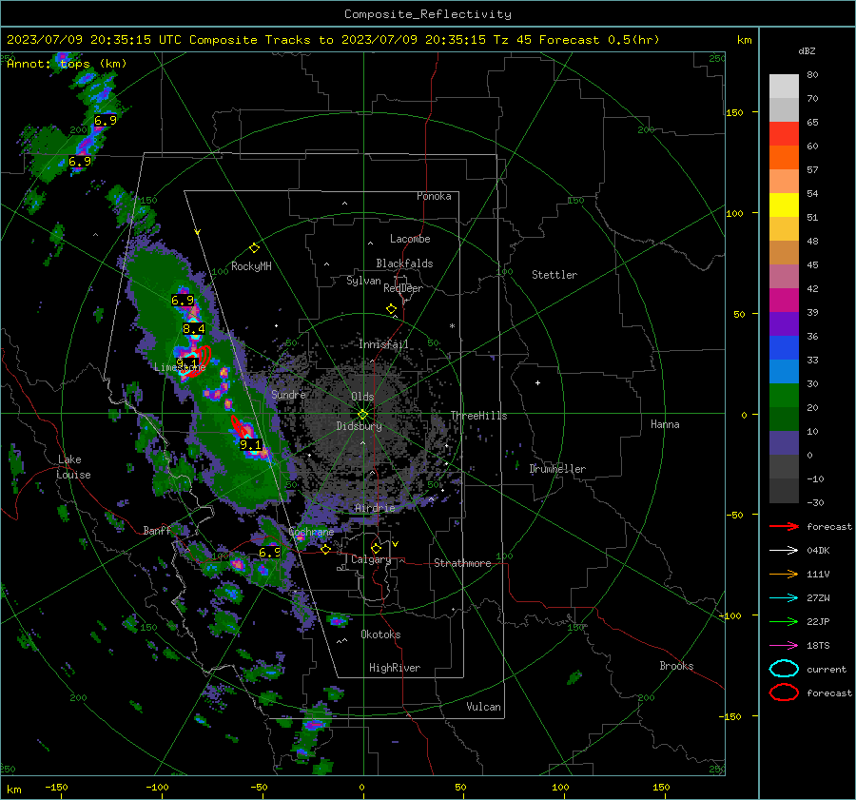Click the red forecast ellipse legend icon
The image size is (856, 800).
[x=784, y=693]
